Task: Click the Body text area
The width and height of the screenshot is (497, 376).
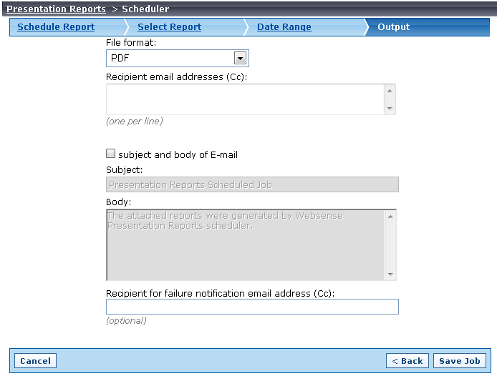Action: 246,245
